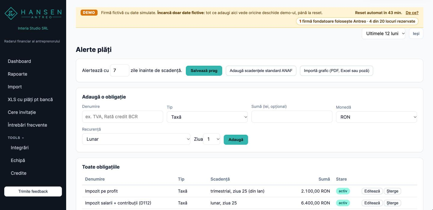Image resolution: width=433 pixels, height=210 pixels.
Task: Open the Ziua day dropdown
Action: (x=212, y=139)
